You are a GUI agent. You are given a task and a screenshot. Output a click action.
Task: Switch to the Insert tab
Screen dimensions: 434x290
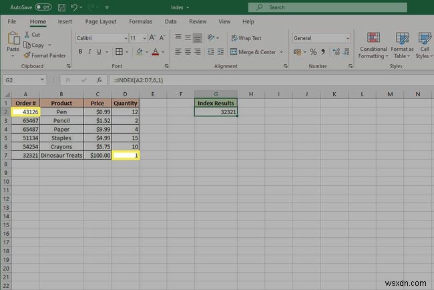point(65,21)
